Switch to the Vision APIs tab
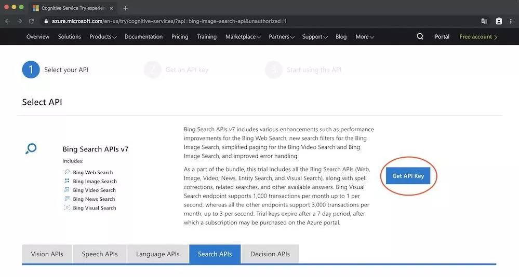 (x=47, y=254)
